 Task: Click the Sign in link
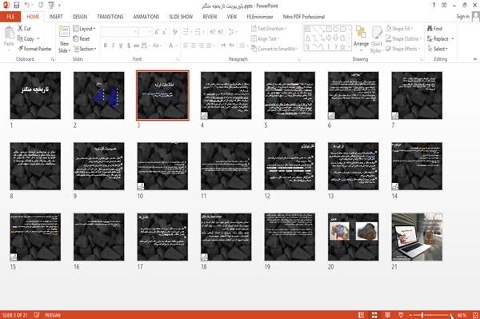(462, 17)
